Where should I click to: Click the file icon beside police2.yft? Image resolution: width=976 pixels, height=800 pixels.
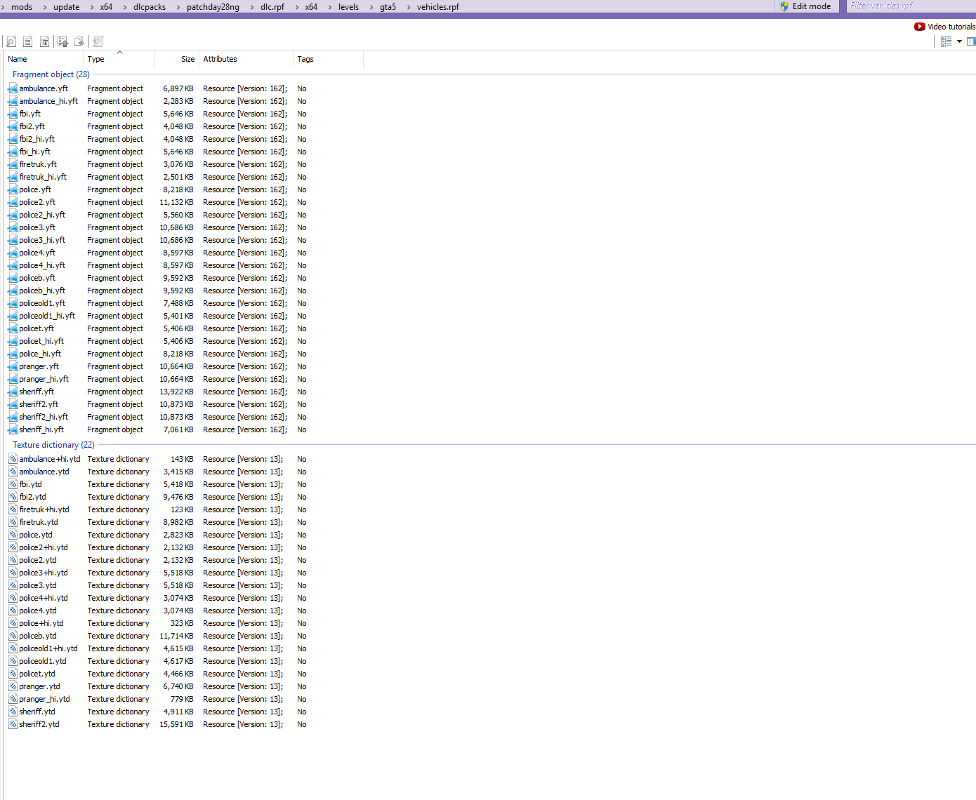pyautogui.click(x=13, y=202)
